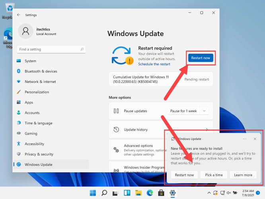The width and height of the screenshot is (265, 199).
Task: Select the Accessibility figure icon
Action: (19, 144)
